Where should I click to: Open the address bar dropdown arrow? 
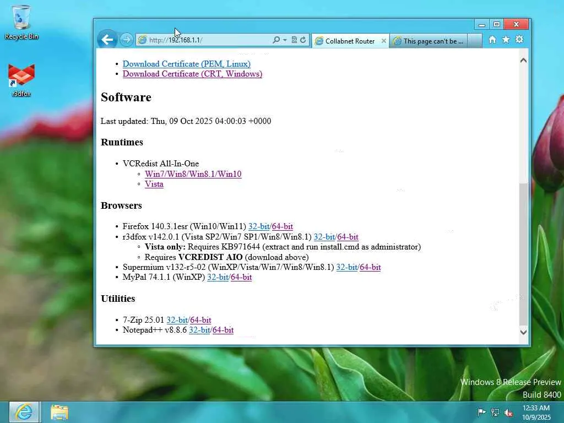click(285, 40)
